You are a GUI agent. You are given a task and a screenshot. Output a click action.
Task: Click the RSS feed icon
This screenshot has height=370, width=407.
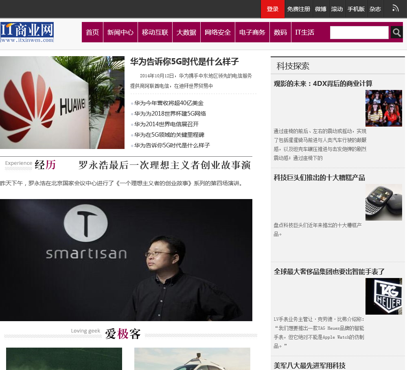coord(395,8)
